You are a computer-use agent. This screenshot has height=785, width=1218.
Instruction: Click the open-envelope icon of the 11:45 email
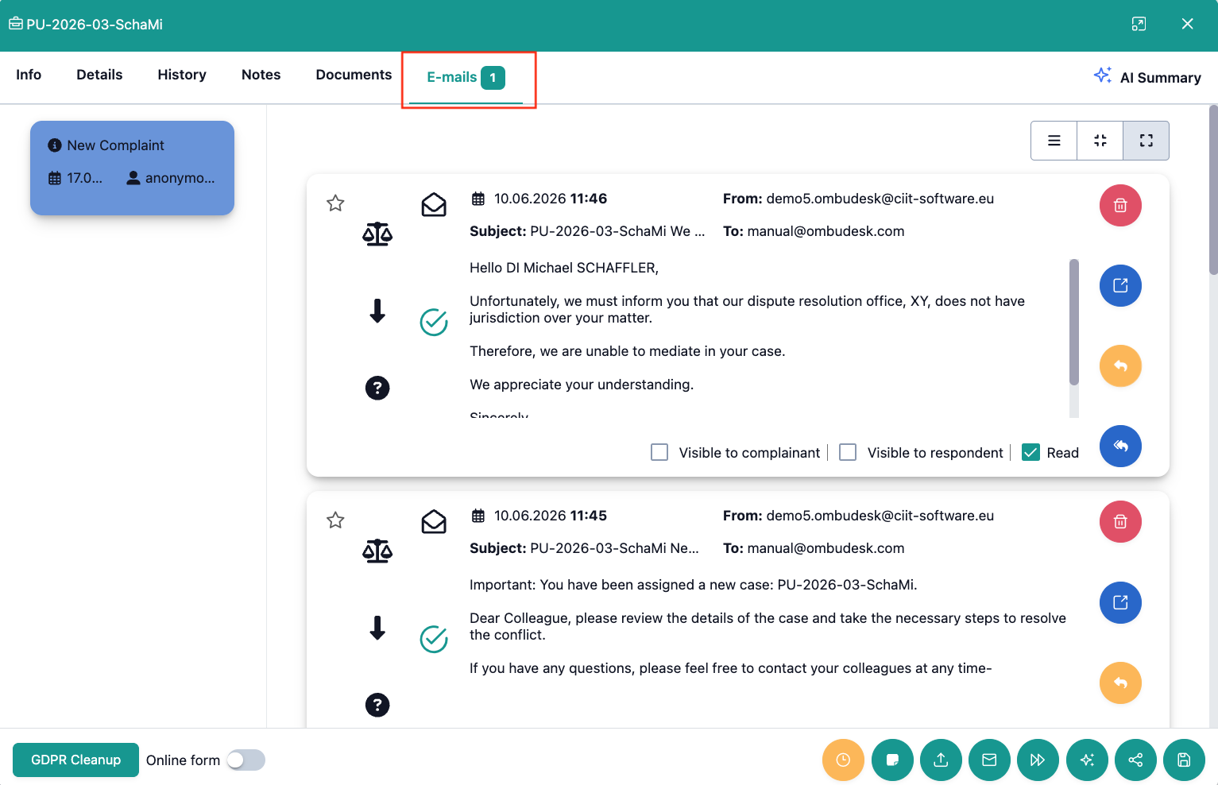[x=434, y=522]
